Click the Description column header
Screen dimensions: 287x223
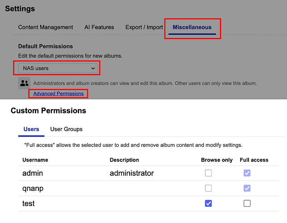(124, 160)
